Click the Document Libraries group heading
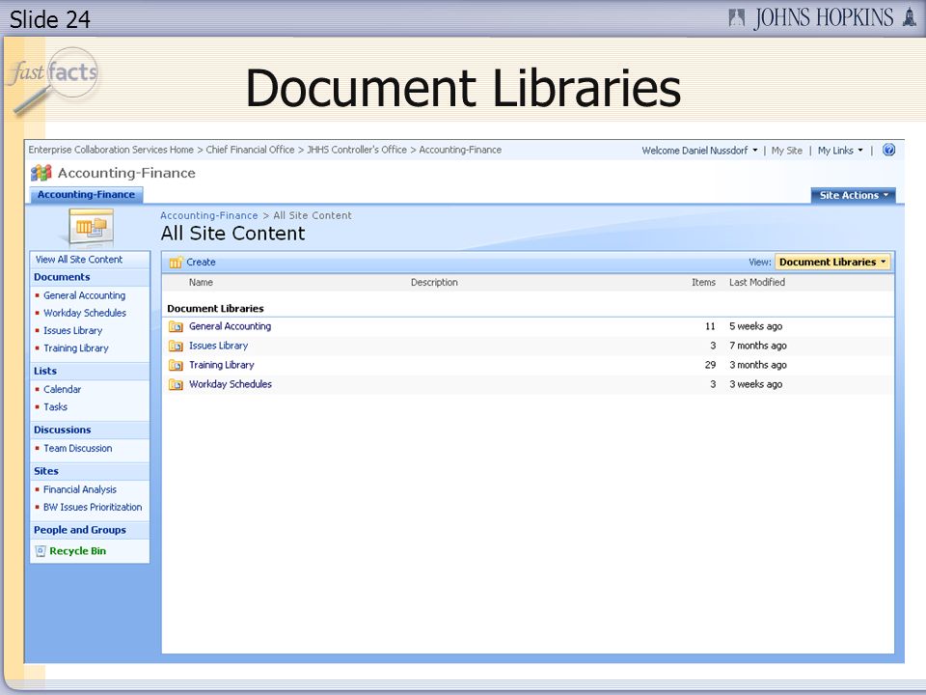The image size is (926, 695). (x=215, y=309)
